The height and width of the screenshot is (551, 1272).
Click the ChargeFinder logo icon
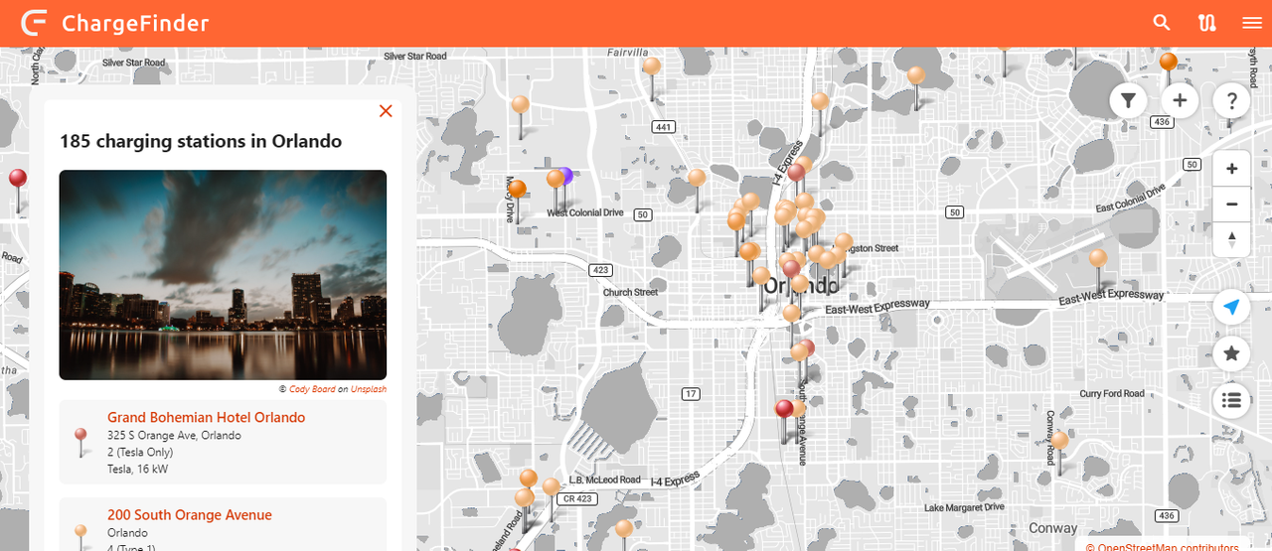(x=35, y=22)
